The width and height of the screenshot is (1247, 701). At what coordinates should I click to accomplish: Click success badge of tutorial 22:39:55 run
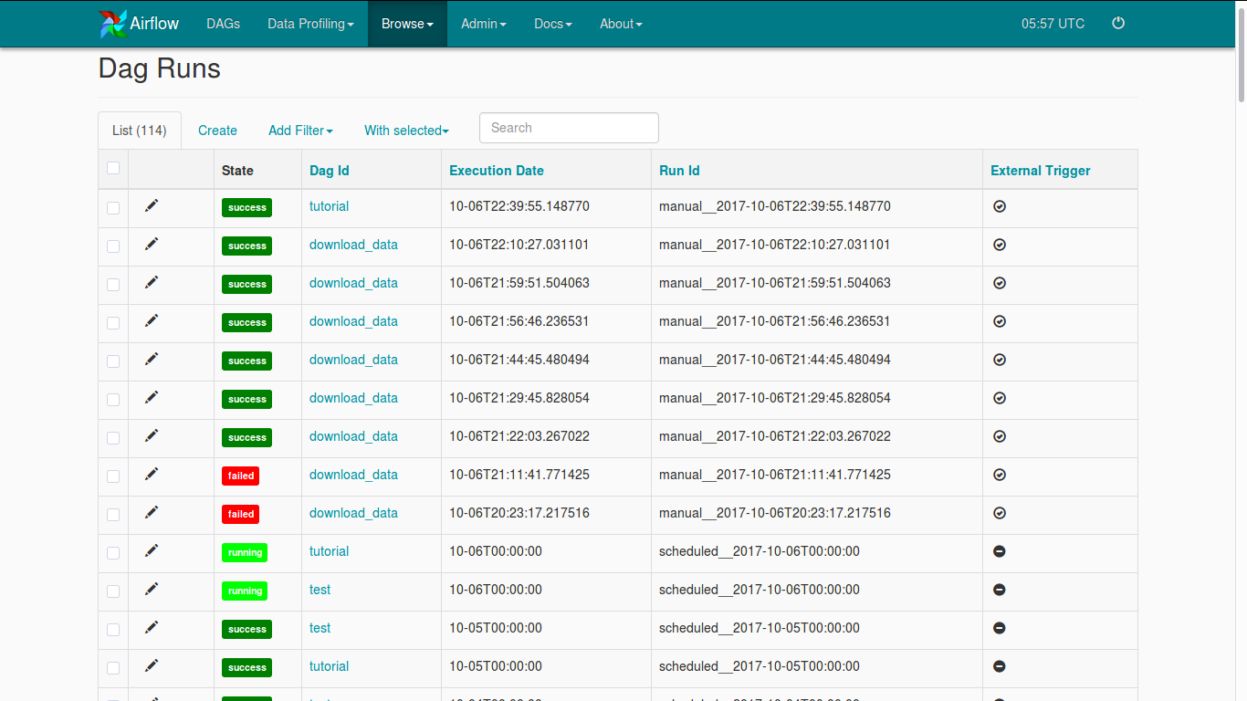pyautogui.click(x=246, y=207)
